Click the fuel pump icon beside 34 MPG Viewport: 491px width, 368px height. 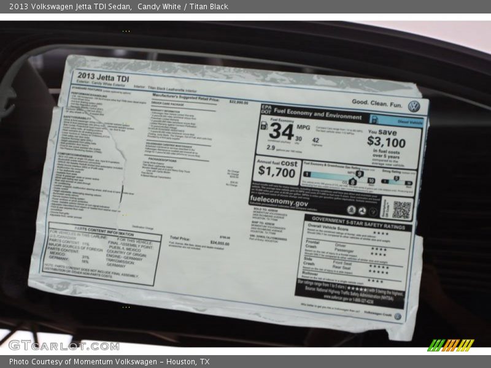click(x=264, y=126)
